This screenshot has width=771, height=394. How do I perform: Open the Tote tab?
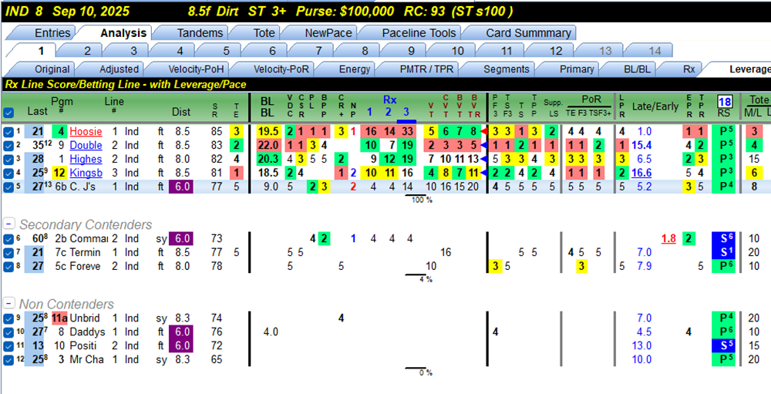click(264, 33)
